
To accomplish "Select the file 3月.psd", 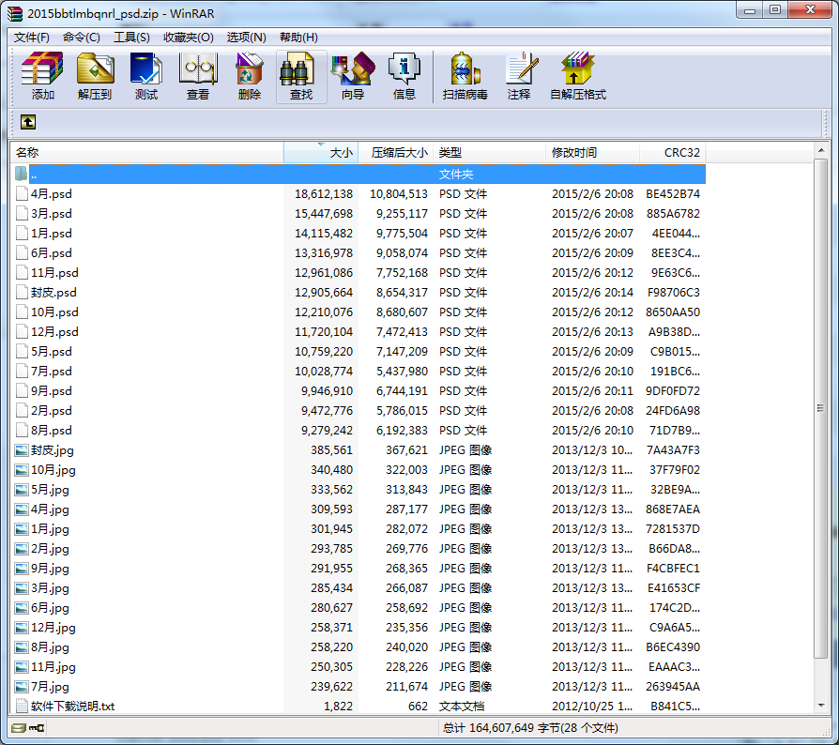I will [x=52, y=213].
